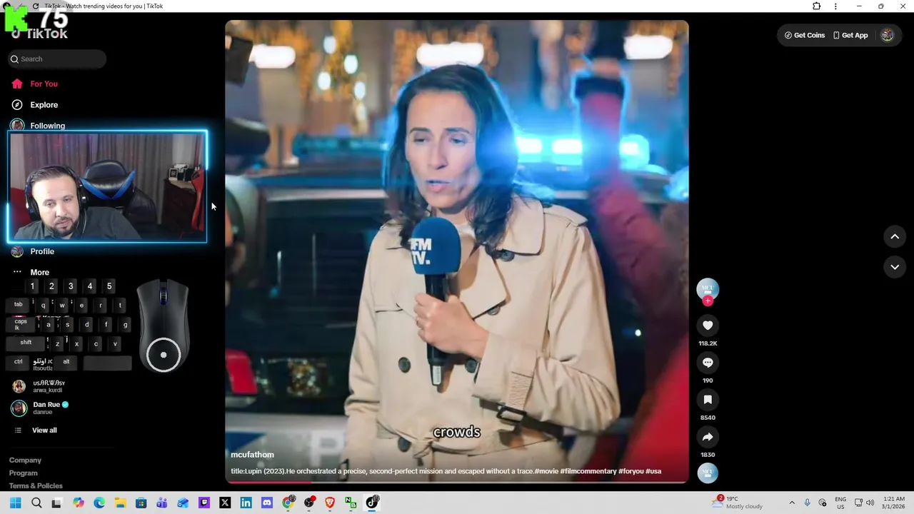Image resolution: width=914 pixels, height=514 pixels.
Task: Open Dan Rue's account
Action: [41, 408]
